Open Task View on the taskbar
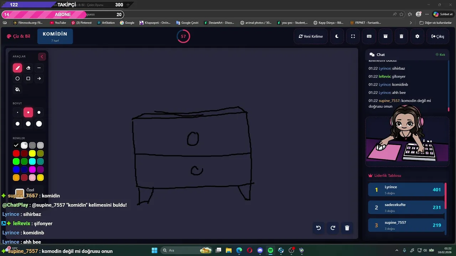The height and width of the screenshot is (256, 456). [218, 250]
